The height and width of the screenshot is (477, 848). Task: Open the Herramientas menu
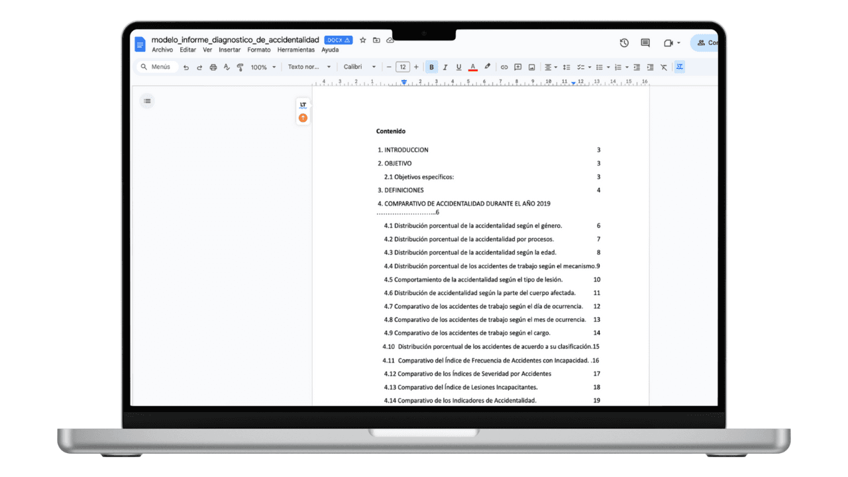[295, 49]
